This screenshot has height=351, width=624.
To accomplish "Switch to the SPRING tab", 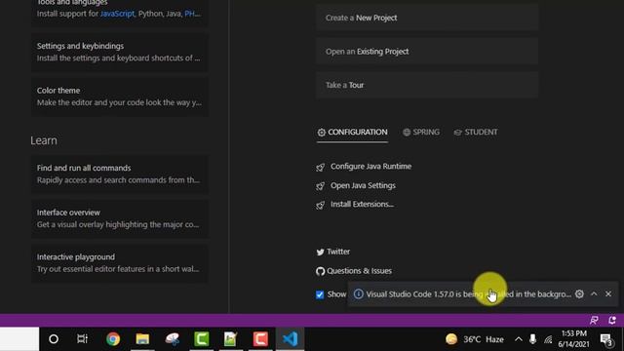I will [421, 133].
